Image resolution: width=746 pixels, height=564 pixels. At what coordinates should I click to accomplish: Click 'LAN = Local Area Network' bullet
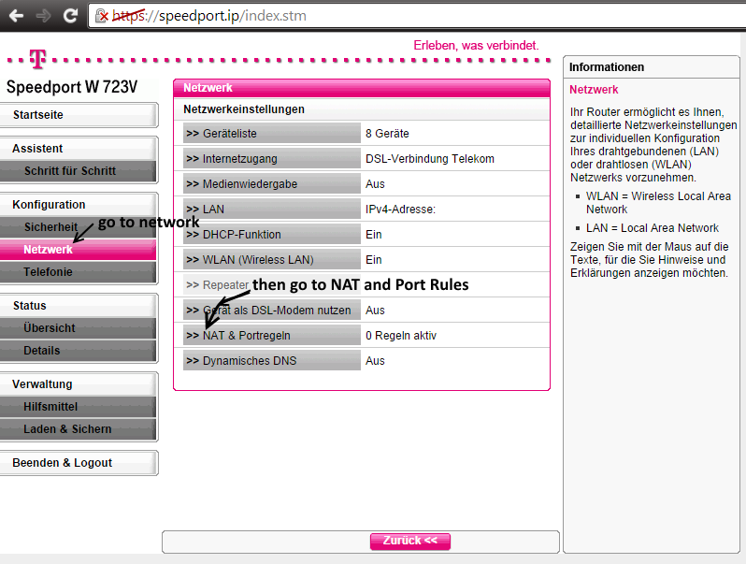[653, 228]
